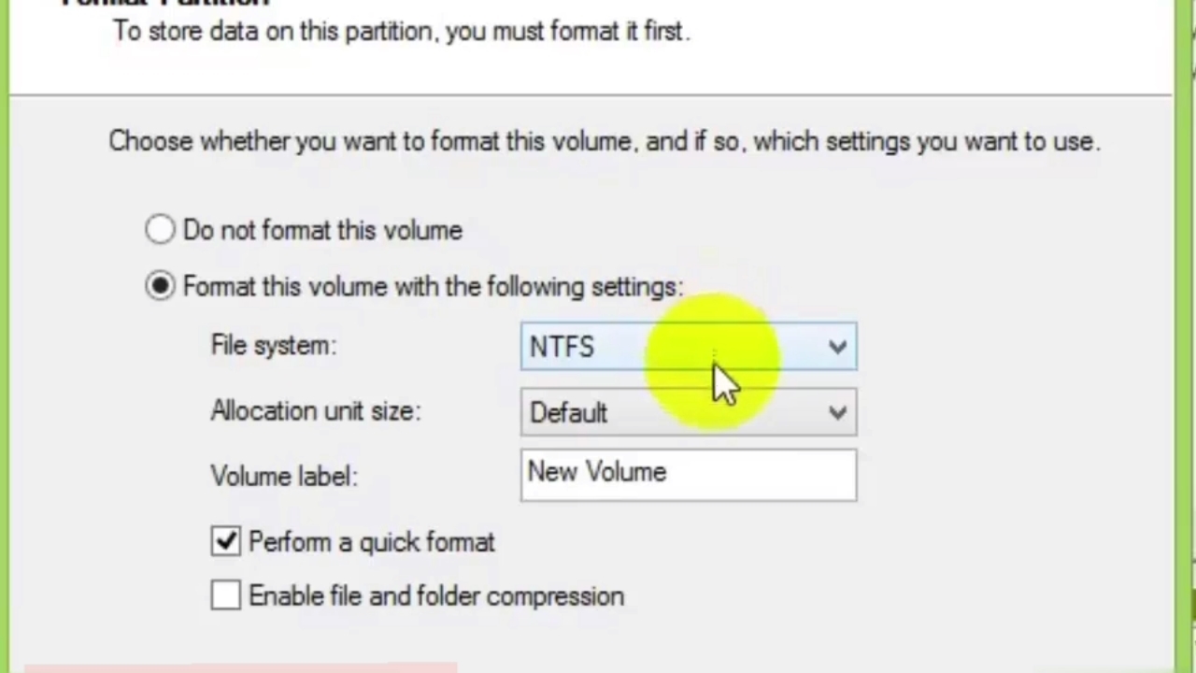The width and height of the screenshot is (1196, 673).
Task: Select the "Do not format this volume" radio button
Action: pos(160,230)
